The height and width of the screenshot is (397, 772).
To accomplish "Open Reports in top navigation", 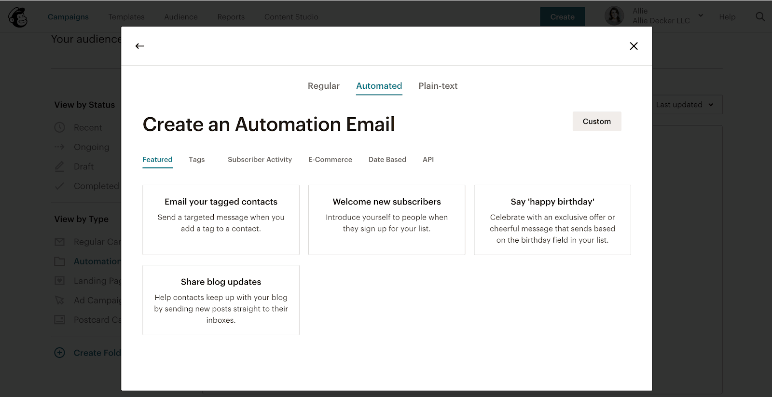I will click(x=231, y=17).
